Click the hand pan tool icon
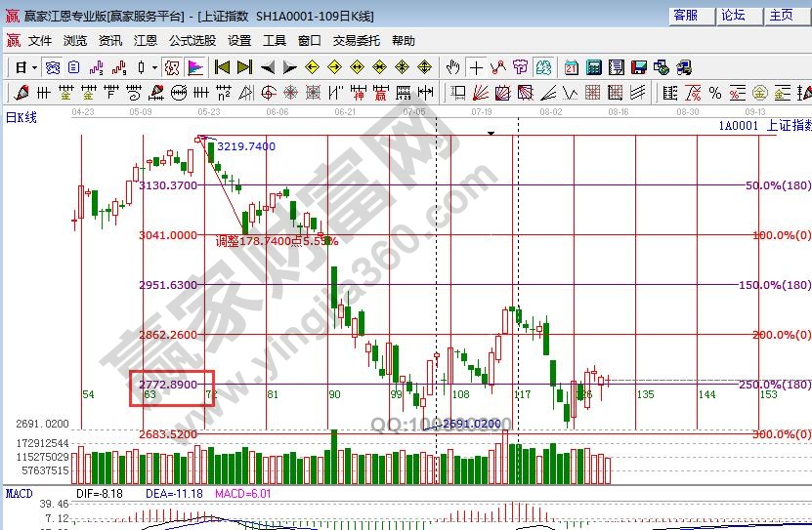 click(x=452, y=67)
